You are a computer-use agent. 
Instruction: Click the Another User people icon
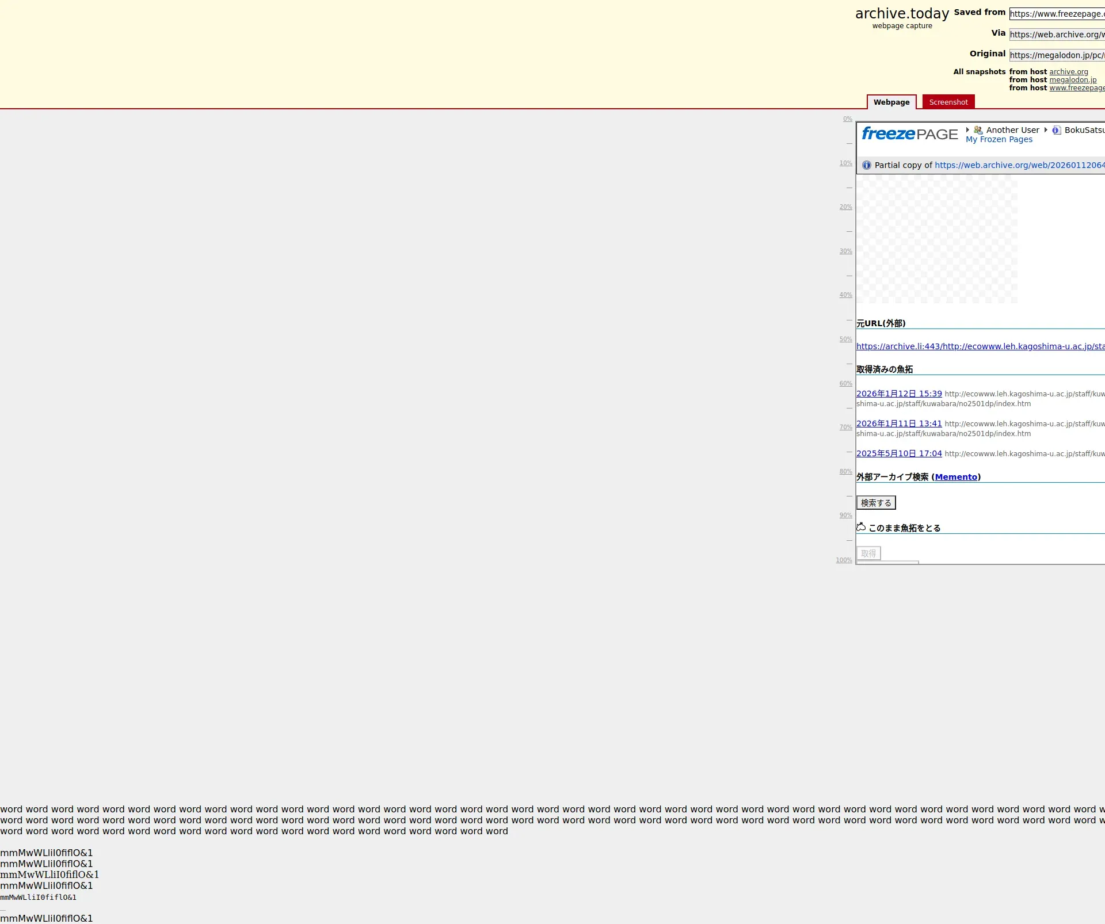pos(978,130)
